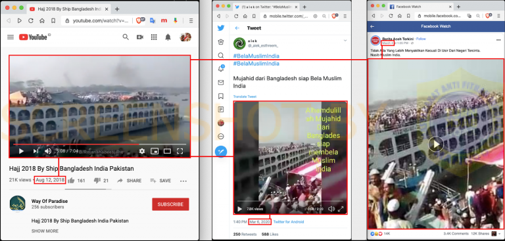Follow Berita Aceh Terkini
The image size is (505, 241).
(x=421, y=39)
